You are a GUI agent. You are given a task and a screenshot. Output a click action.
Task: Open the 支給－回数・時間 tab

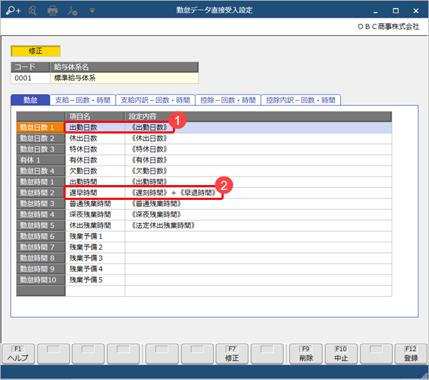(83, 100)
